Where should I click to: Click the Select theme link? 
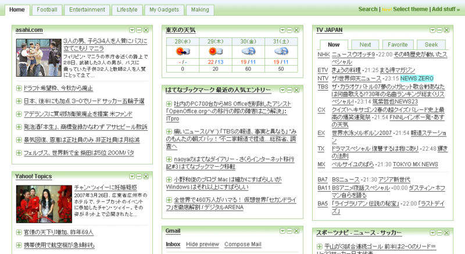[410, 9]
